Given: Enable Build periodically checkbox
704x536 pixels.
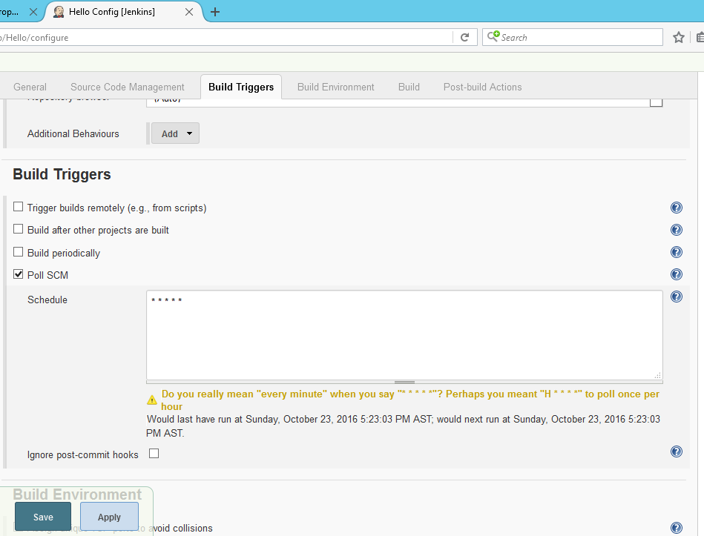Looking at the screenshot, I should click(18, 252).
